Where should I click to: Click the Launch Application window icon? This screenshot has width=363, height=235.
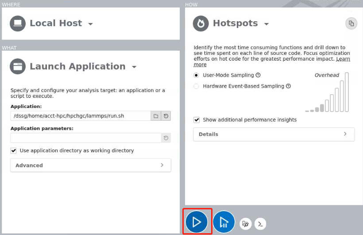(x=18, y=66)
